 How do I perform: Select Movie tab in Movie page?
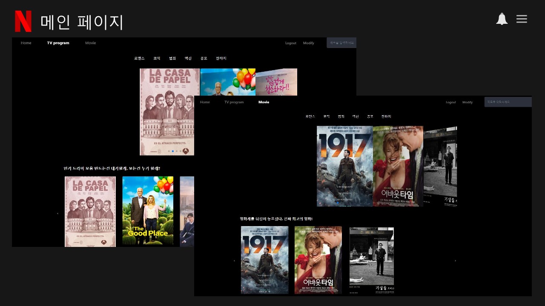click(264, 102)
